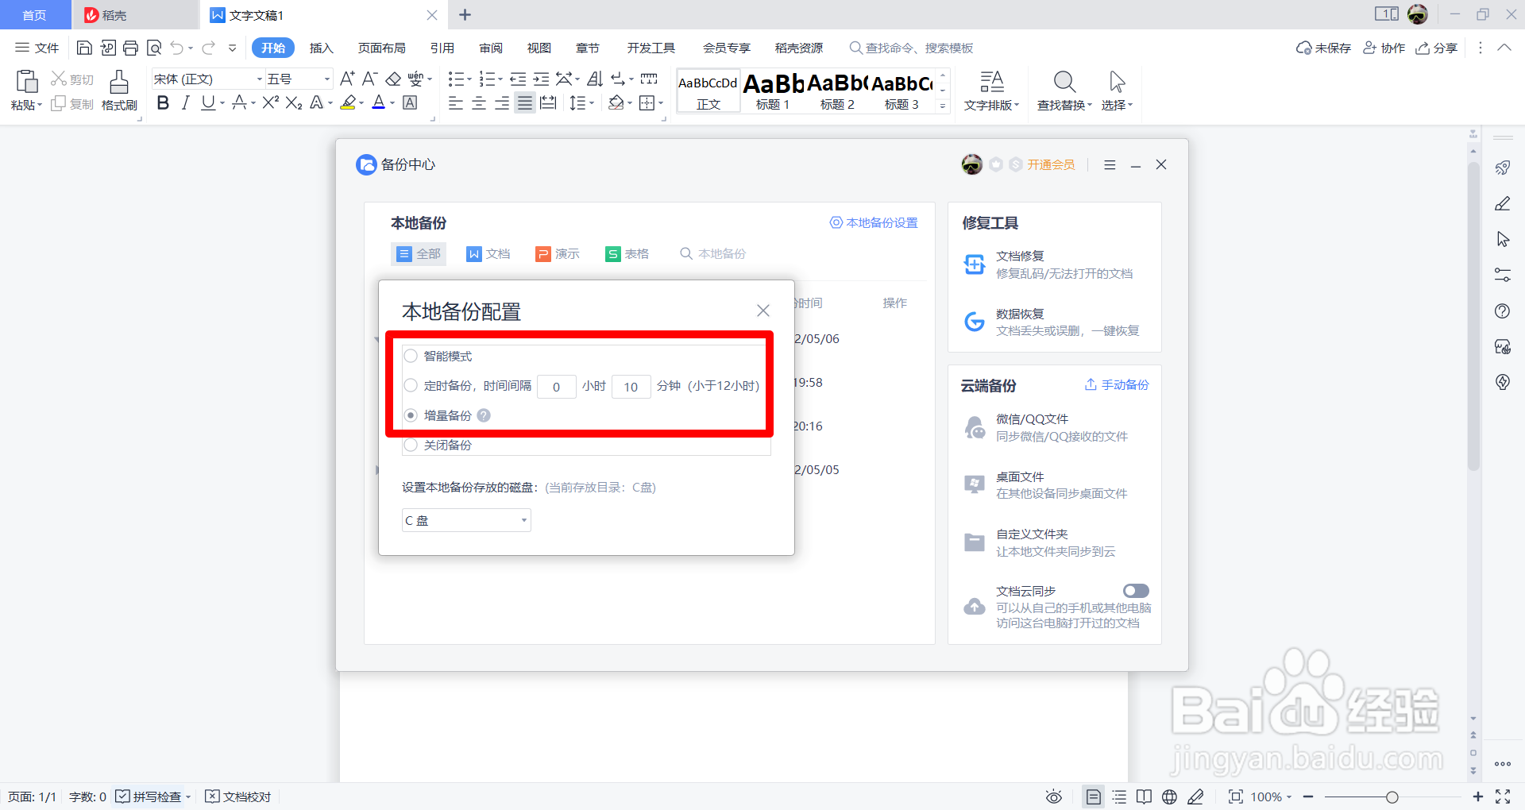The height and width of the screenshot is (810, 1525).
Task: Open the Insert (插入) ribbon tab
Action: click(x=321, y=48)
